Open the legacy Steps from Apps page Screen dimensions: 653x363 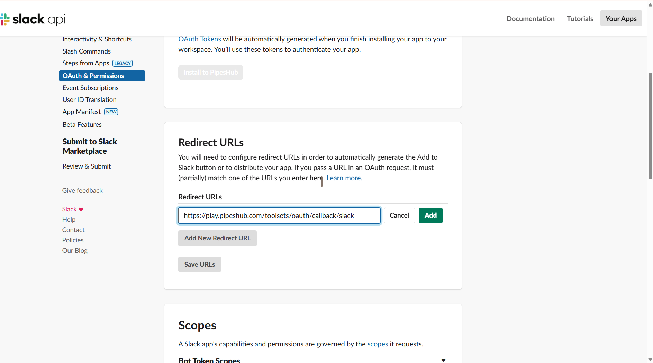click(x=85, y=63)
